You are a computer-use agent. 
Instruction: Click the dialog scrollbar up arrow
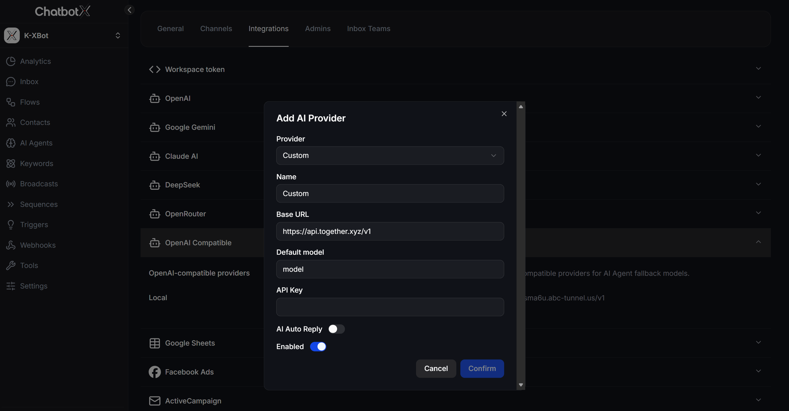(x=521, y=107)
